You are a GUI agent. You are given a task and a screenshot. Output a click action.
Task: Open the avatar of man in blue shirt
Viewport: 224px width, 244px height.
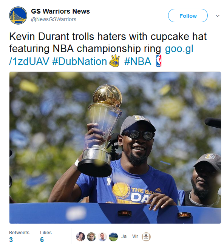tap(102, 237)
